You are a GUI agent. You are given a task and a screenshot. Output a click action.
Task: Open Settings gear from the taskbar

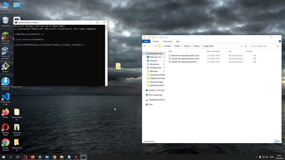[40, 157]
